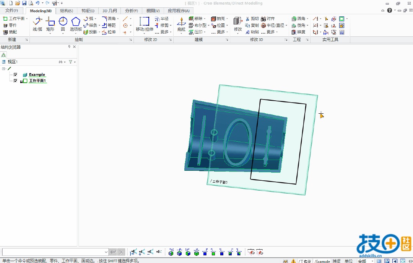Screen dimensions: 413x263
Task: Click the Undo arrow in quick access toolbar
Action: (37, 3)
